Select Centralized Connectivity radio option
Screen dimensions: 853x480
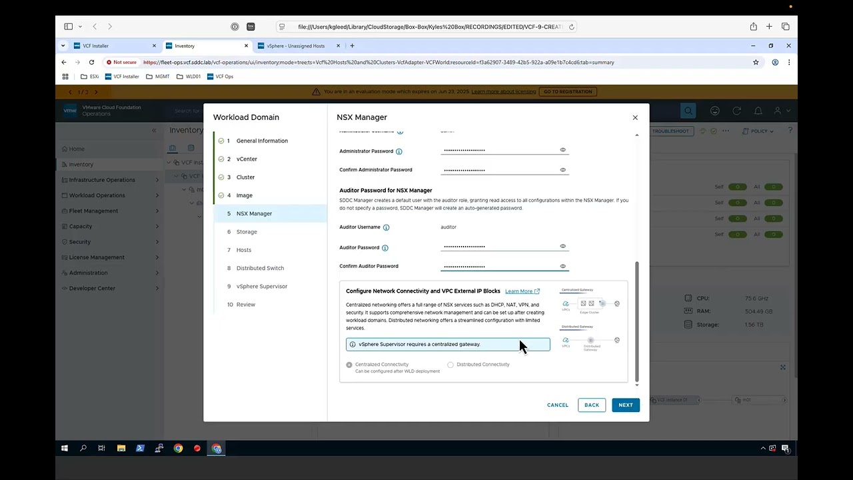pyautogui.click(x=349, y=365)
